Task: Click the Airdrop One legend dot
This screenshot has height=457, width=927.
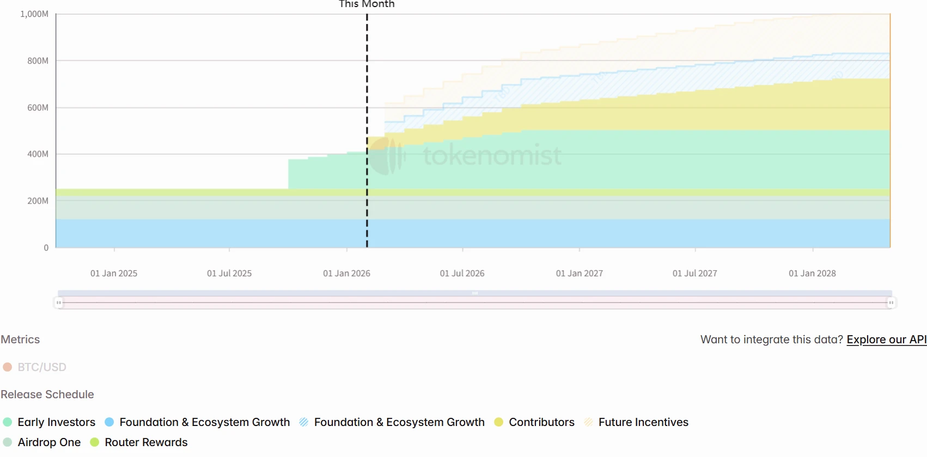Action: pyautogui.click(x=8, y=442)
